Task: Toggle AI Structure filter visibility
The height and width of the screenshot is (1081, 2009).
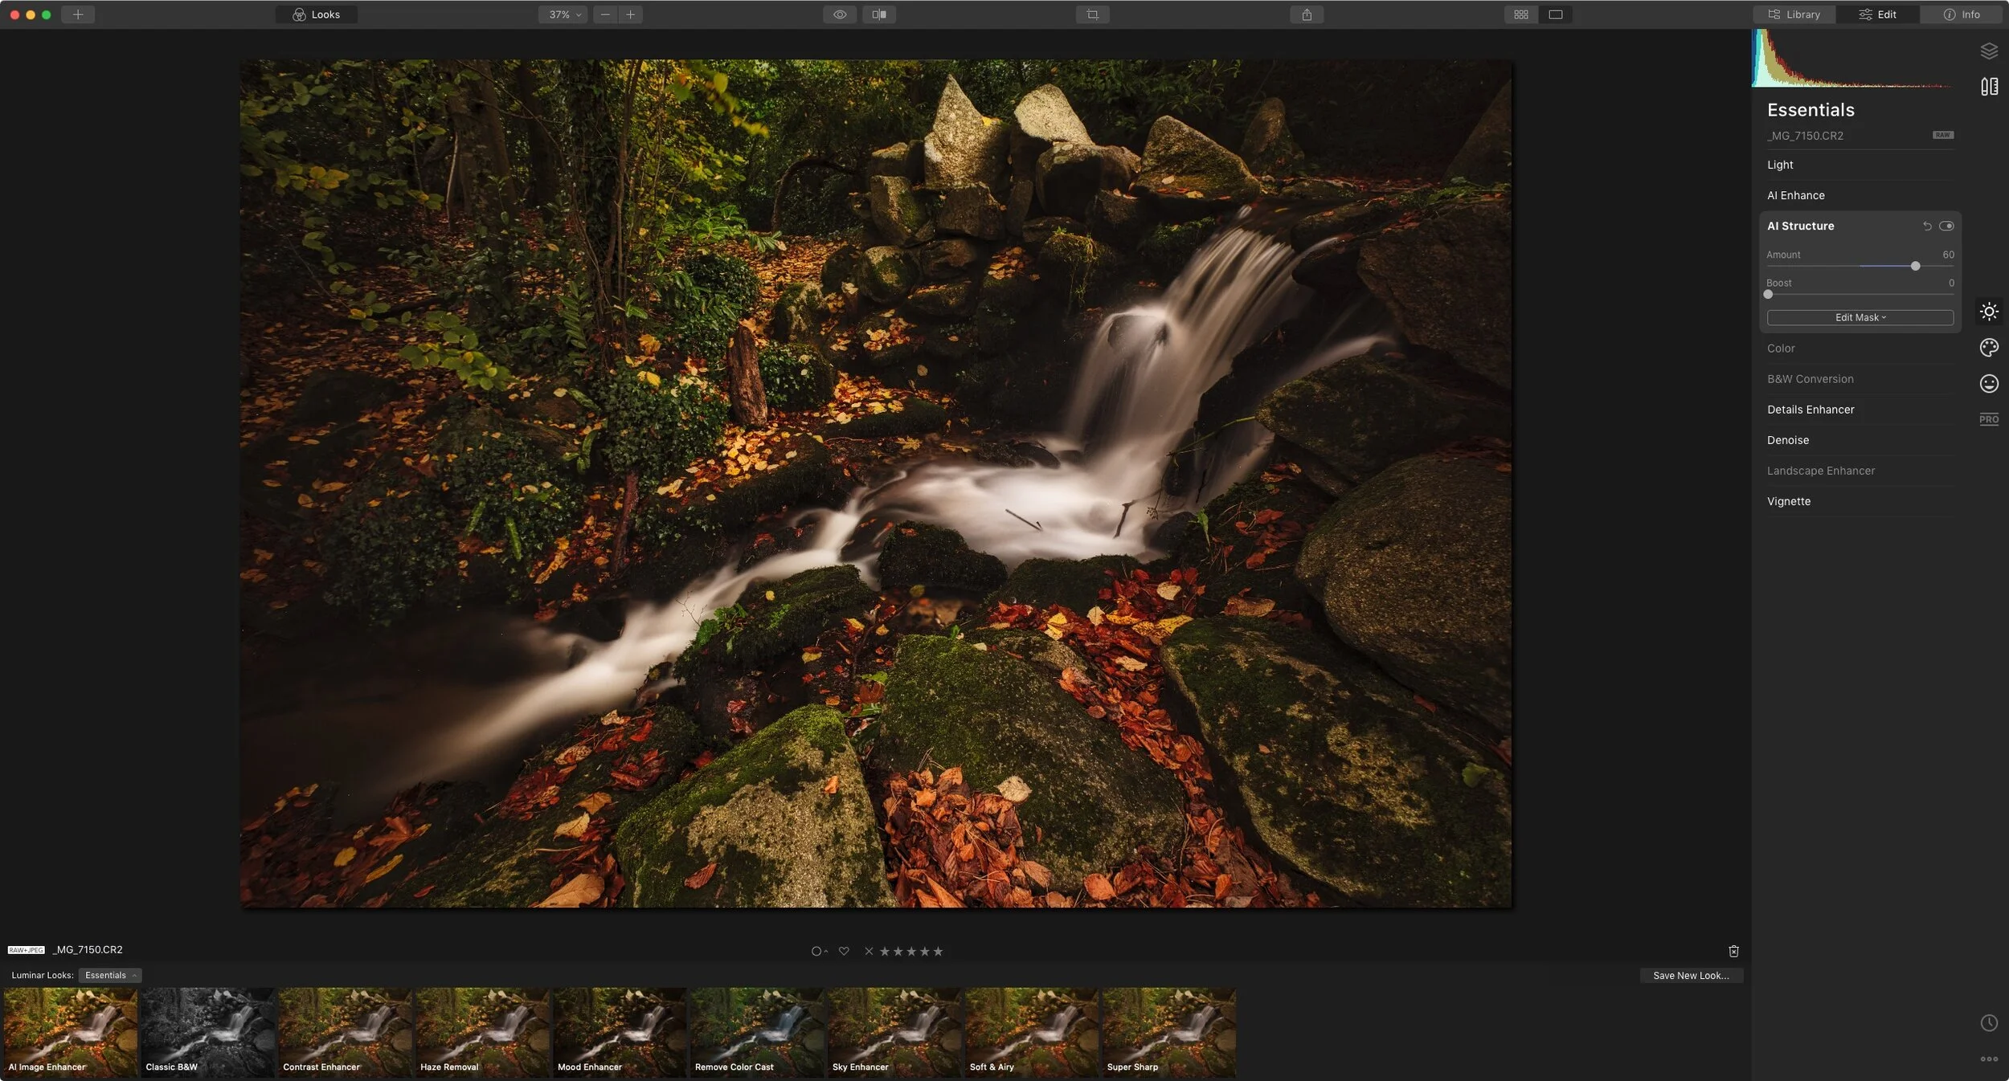Action: 1946,226
